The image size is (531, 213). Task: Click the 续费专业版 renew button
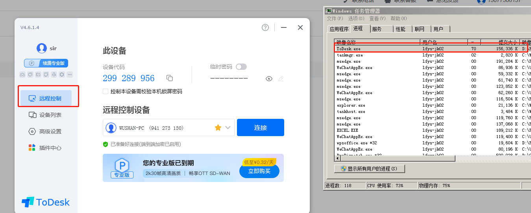46,63
